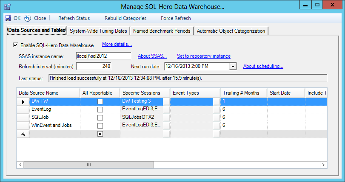Click the SSAS instance name field
The image size is (345, 182).
pos(104,56)
